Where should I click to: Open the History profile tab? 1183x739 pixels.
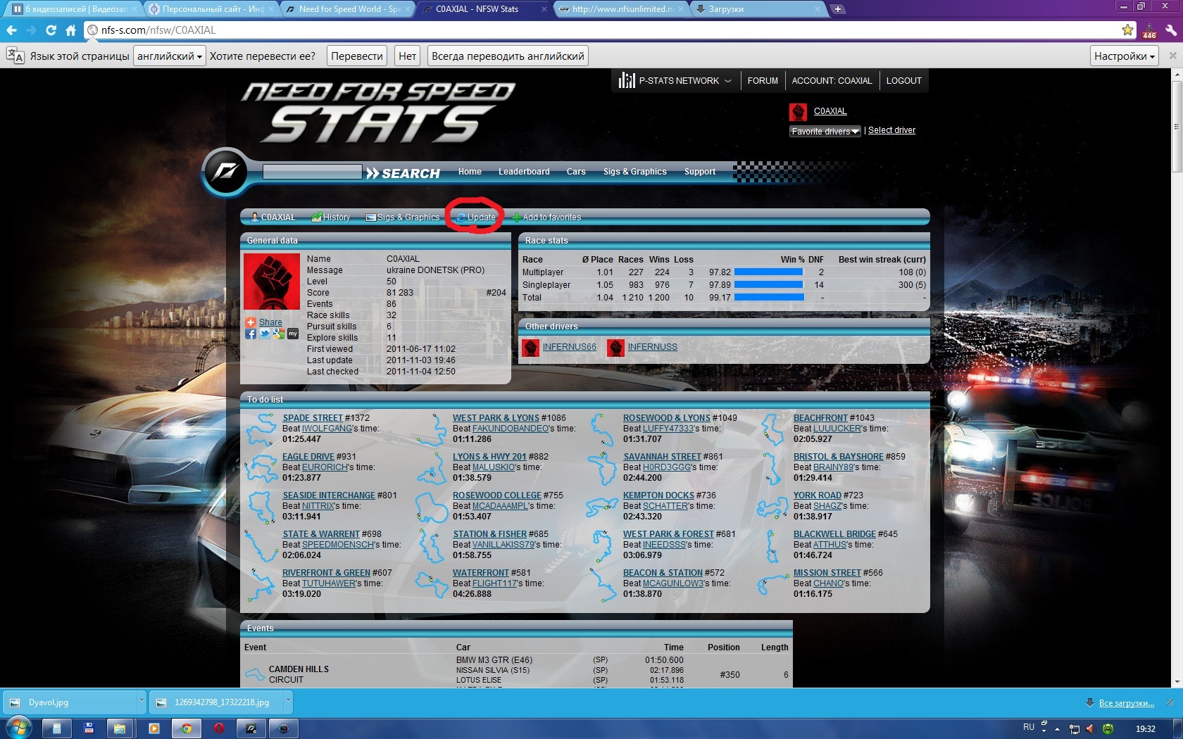tap(331, 217)
